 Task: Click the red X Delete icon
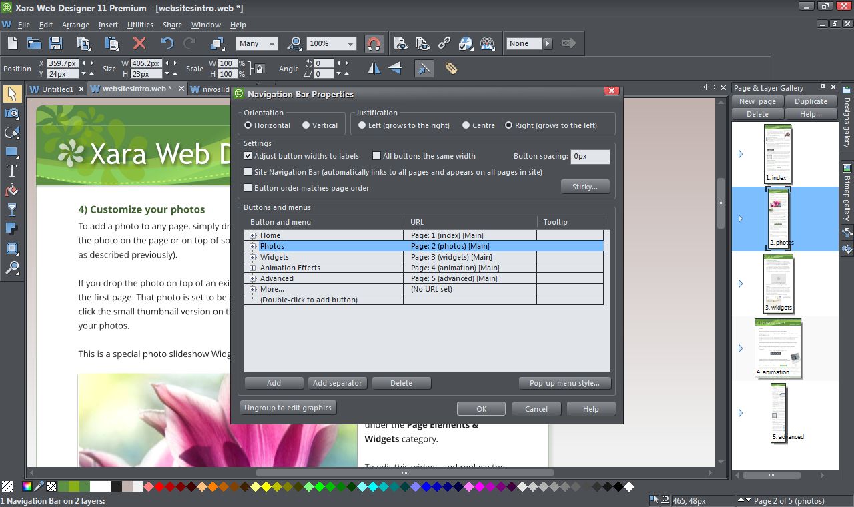tap(139, 43)
